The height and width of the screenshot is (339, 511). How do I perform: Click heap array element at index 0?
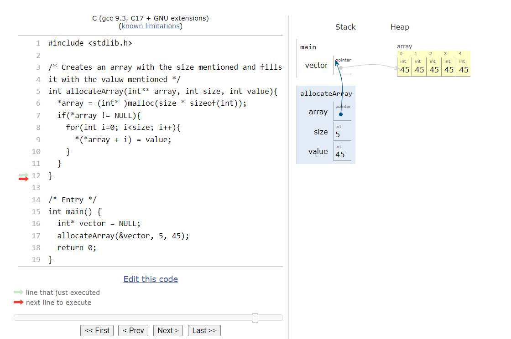[404, 70]
